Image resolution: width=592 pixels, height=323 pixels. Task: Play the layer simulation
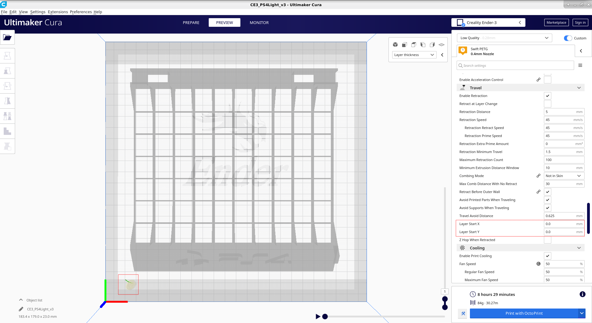[x=318, y=317]
